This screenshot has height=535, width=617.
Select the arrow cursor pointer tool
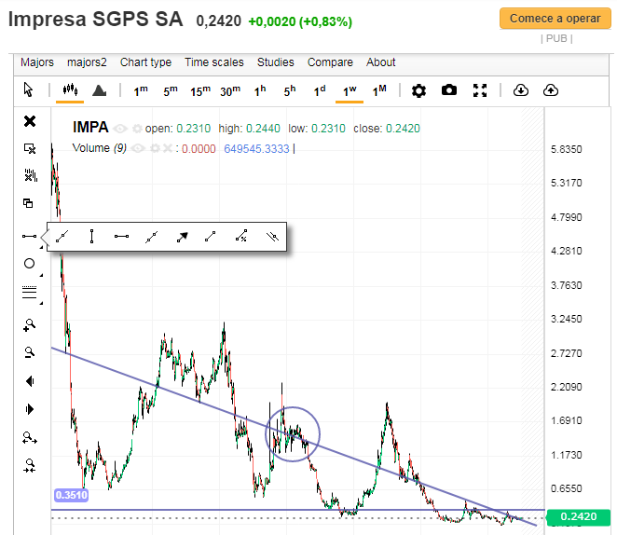(28, 89)
